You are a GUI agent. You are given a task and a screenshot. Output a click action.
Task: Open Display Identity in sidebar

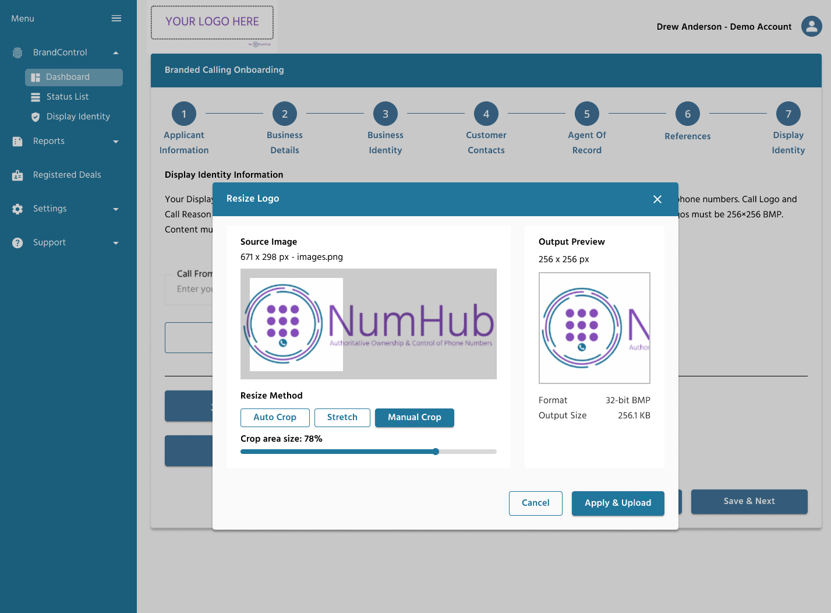(x=78, y=117)
